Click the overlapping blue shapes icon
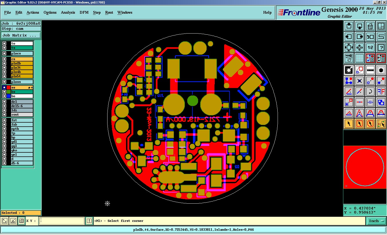This screenshot has height=235, width=387. [381, 102]
